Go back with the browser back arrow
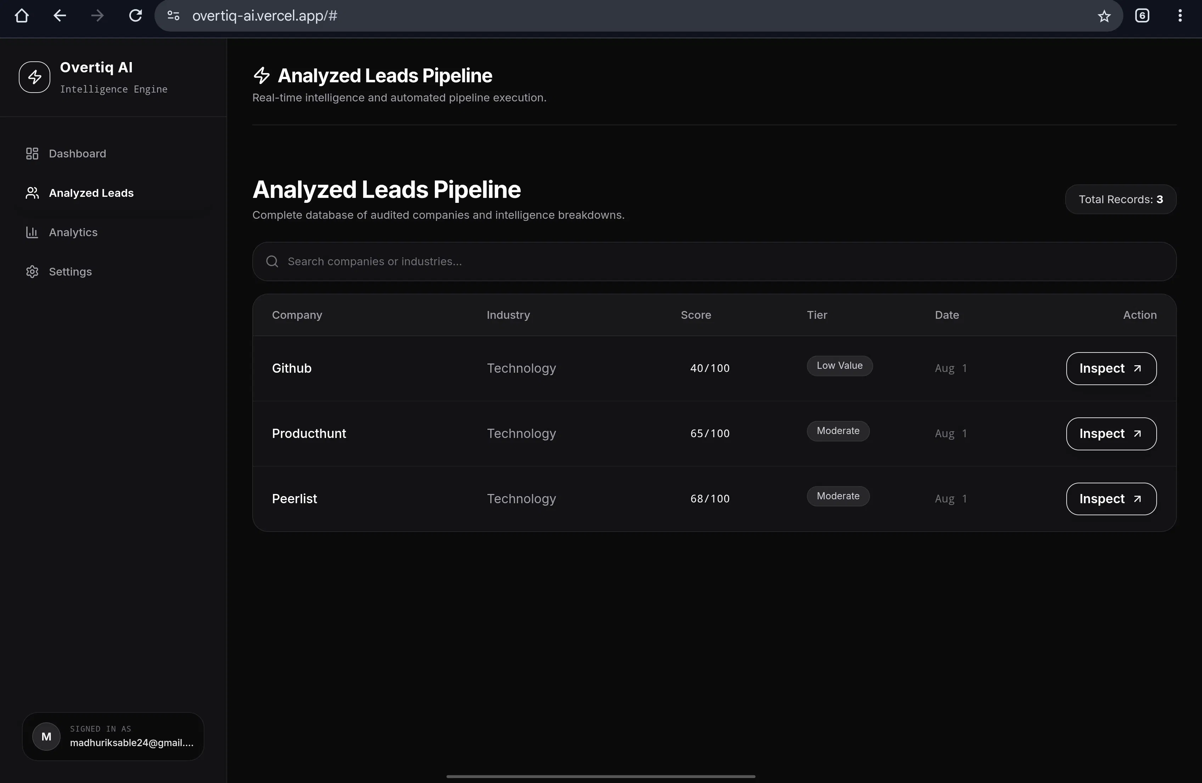The image size is (1202, 783). (60, 16)
